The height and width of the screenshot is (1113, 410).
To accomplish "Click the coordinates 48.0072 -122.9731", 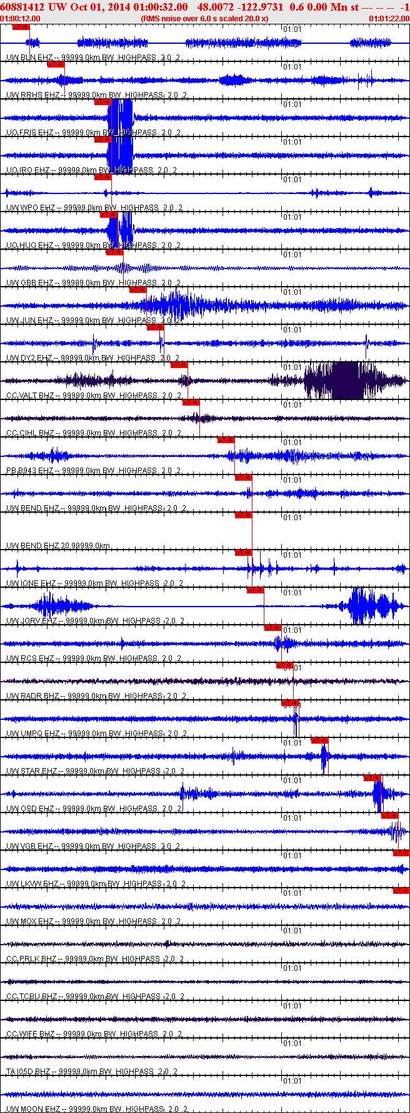I will tap(240, 7).
